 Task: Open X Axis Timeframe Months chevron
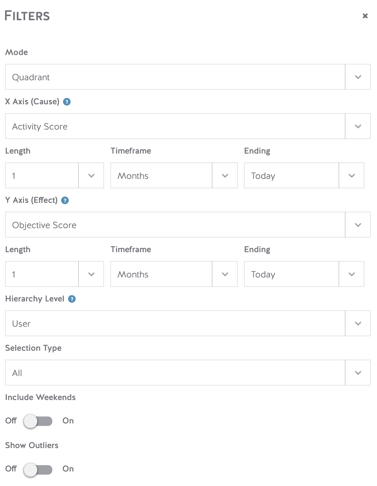click(x=225, y=175)
